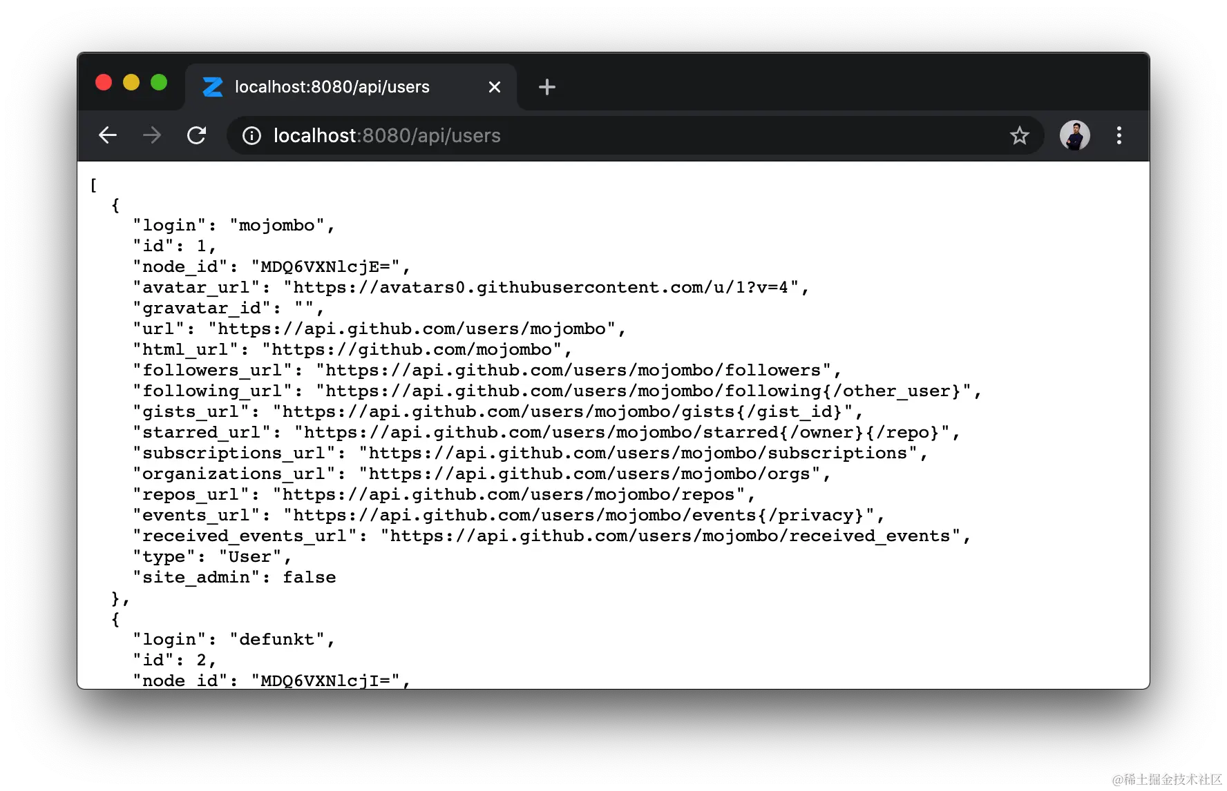Click the red close window button

click(104, 83)
